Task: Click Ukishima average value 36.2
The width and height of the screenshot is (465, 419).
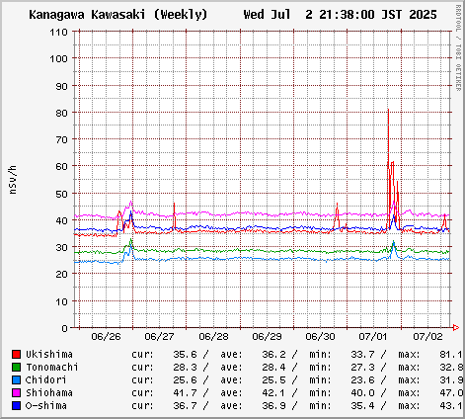Action: pos(273,354)
